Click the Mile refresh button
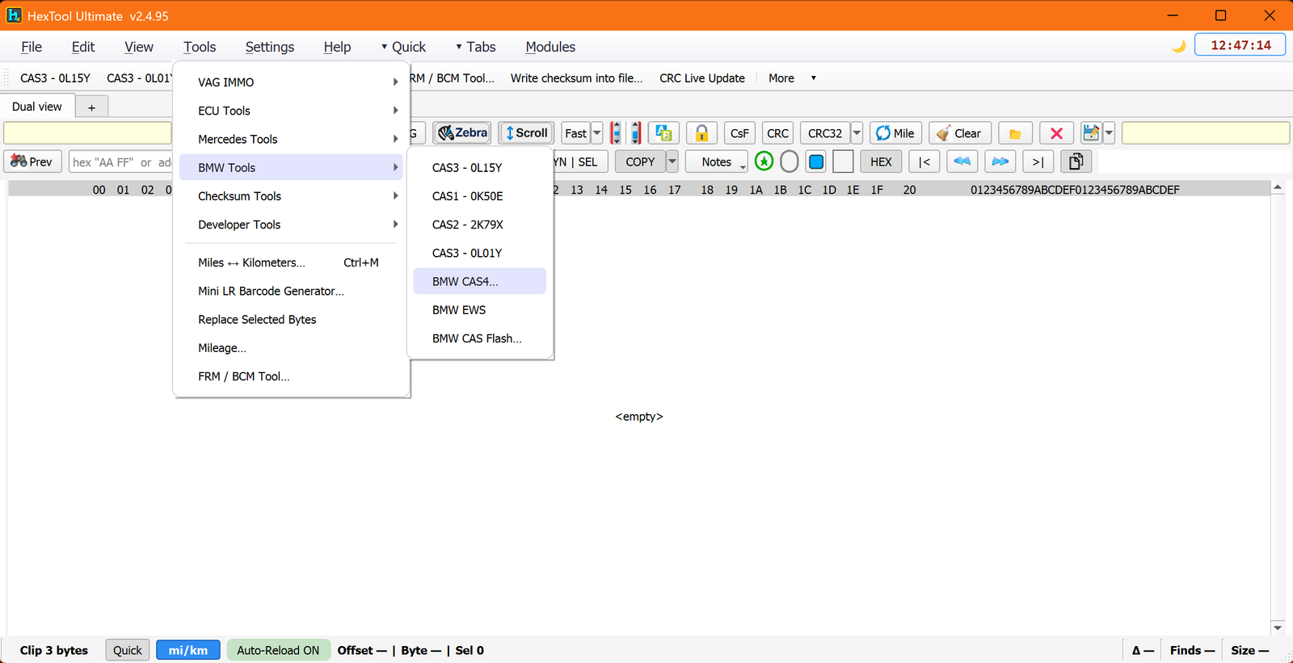 895,133
